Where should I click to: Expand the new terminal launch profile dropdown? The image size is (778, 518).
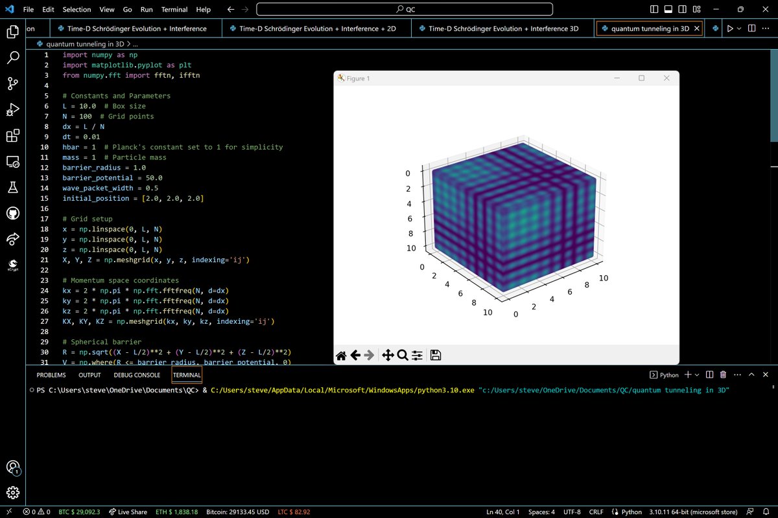697,375
